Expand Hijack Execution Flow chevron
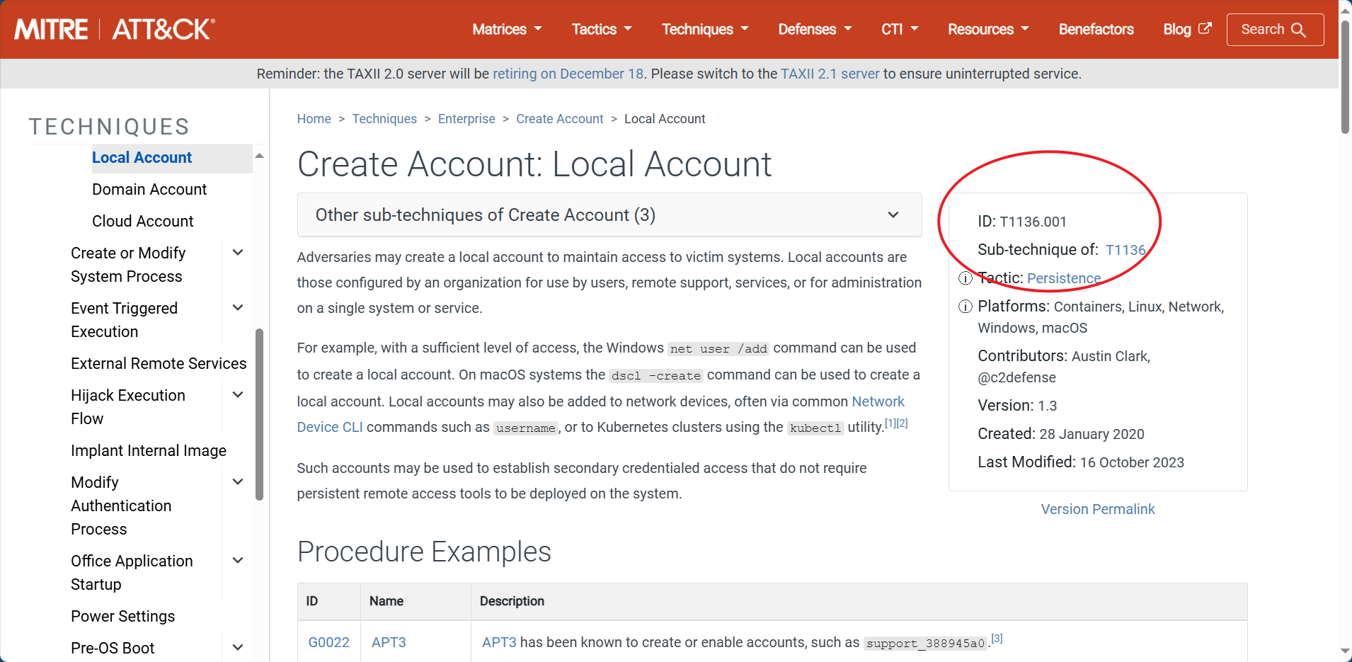The image size is (1352, 662). click(x=238, y=395)
